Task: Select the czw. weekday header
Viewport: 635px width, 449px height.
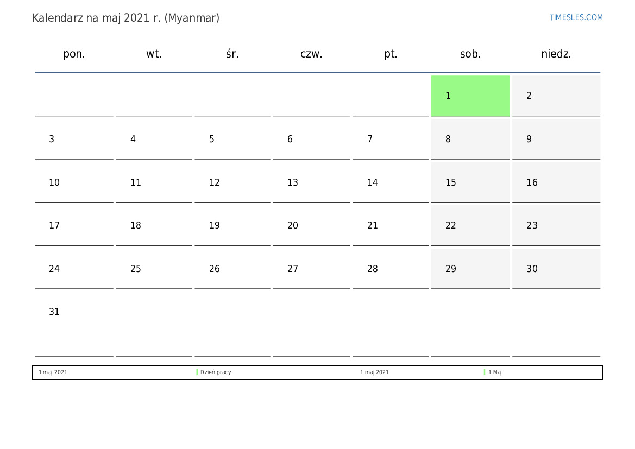Action: [x=311, y=54]
